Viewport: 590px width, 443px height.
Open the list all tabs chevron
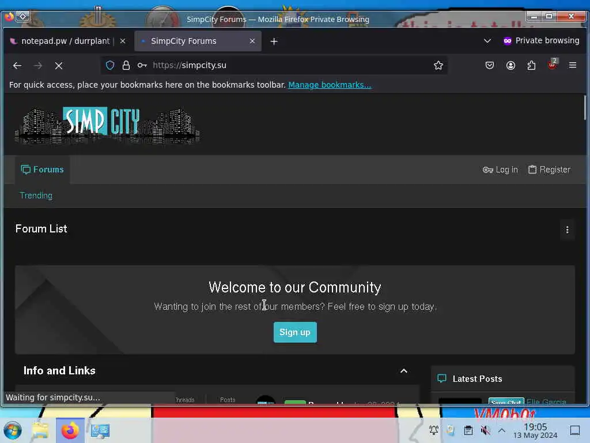[x=487, y=41]
